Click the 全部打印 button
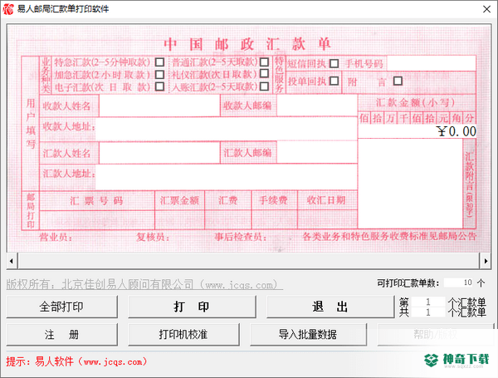498x378 pixels. point(62,307)
